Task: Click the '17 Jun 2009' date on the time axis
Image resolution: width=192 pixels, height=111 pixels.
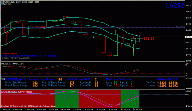Action: [x=5, y=109]
